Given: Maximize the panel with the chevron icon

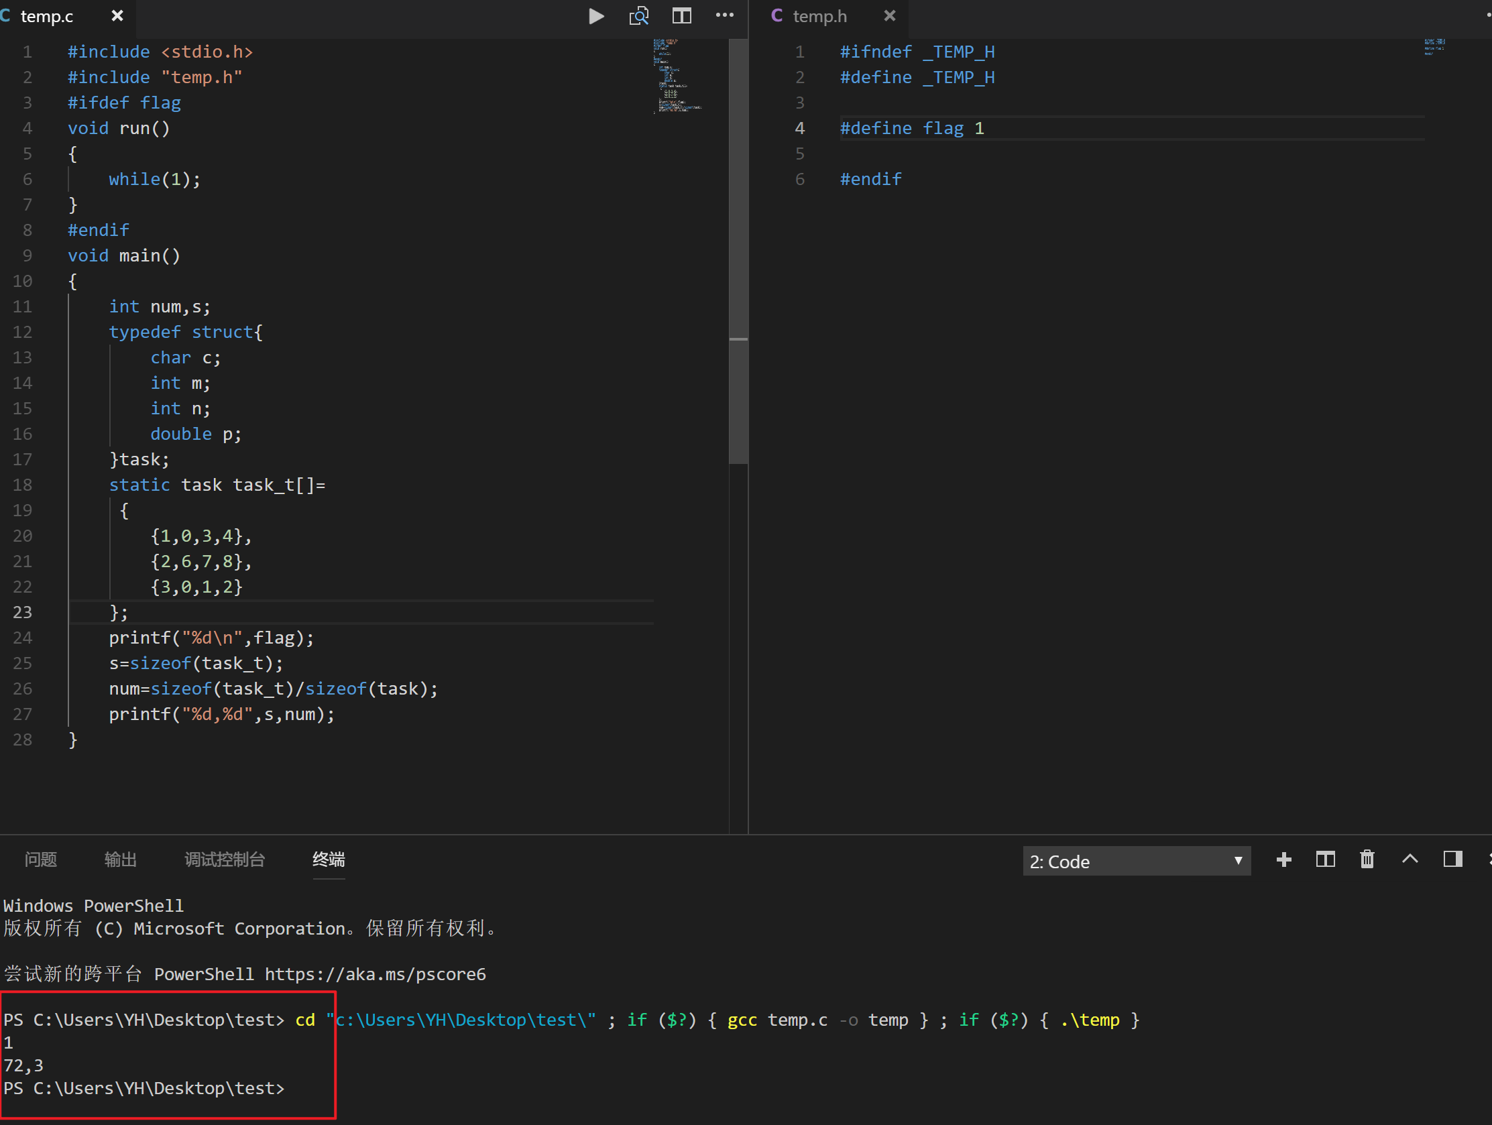Looking at the screenshot, I should [x=1410, y=860].
